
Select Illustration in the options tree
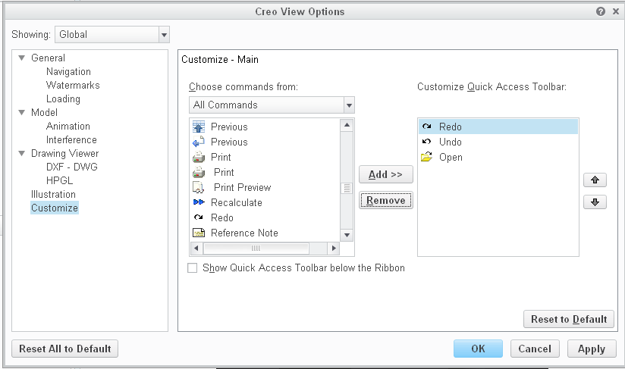pos(53,194)
